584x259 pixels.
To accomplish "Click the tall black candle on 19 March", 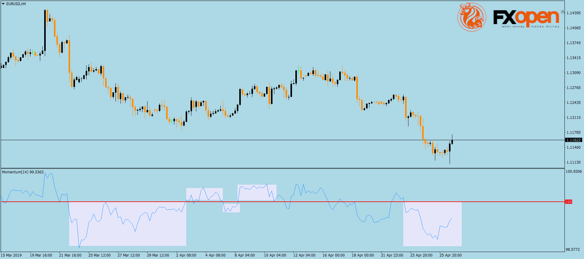I will (45, 30).
